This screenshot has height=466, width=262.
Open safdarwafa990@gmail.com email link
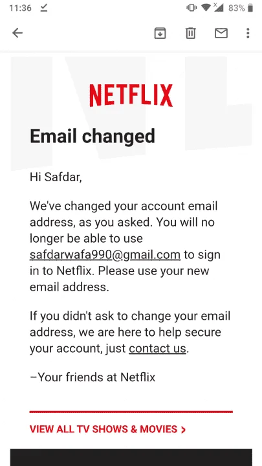(105, 255)
